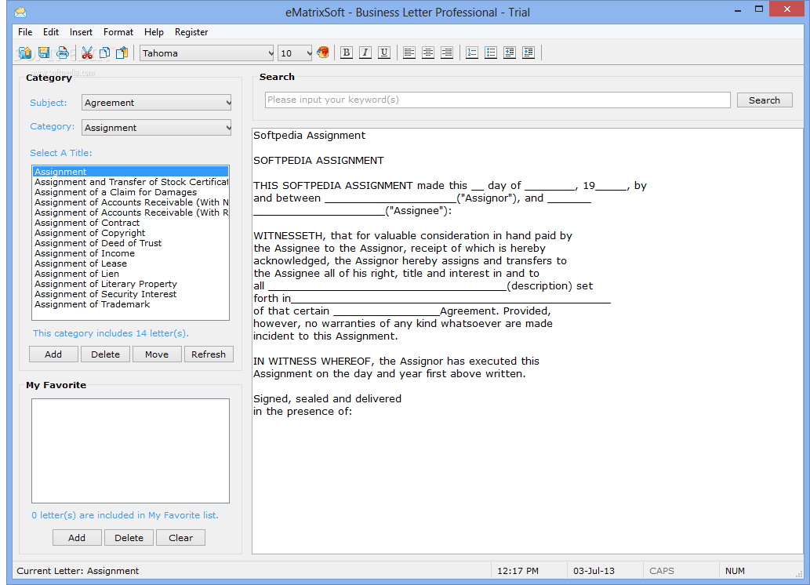Click the Paste clipboard icon

tap(122, 53)
